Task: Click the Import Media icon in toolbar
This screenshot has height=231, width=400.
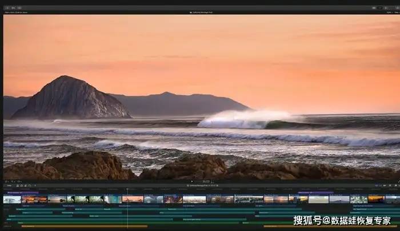Action: tap(6, 7)
